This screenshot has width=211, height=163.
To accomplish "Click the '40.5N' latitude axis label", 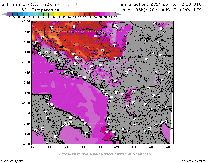I will click(26, 124).
